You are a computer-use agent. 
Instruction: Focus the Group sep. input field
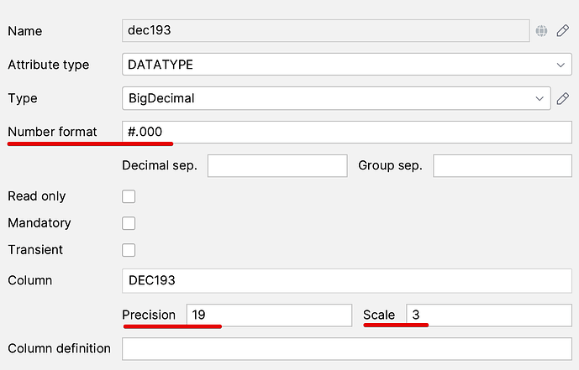click(x=503, y=166)
